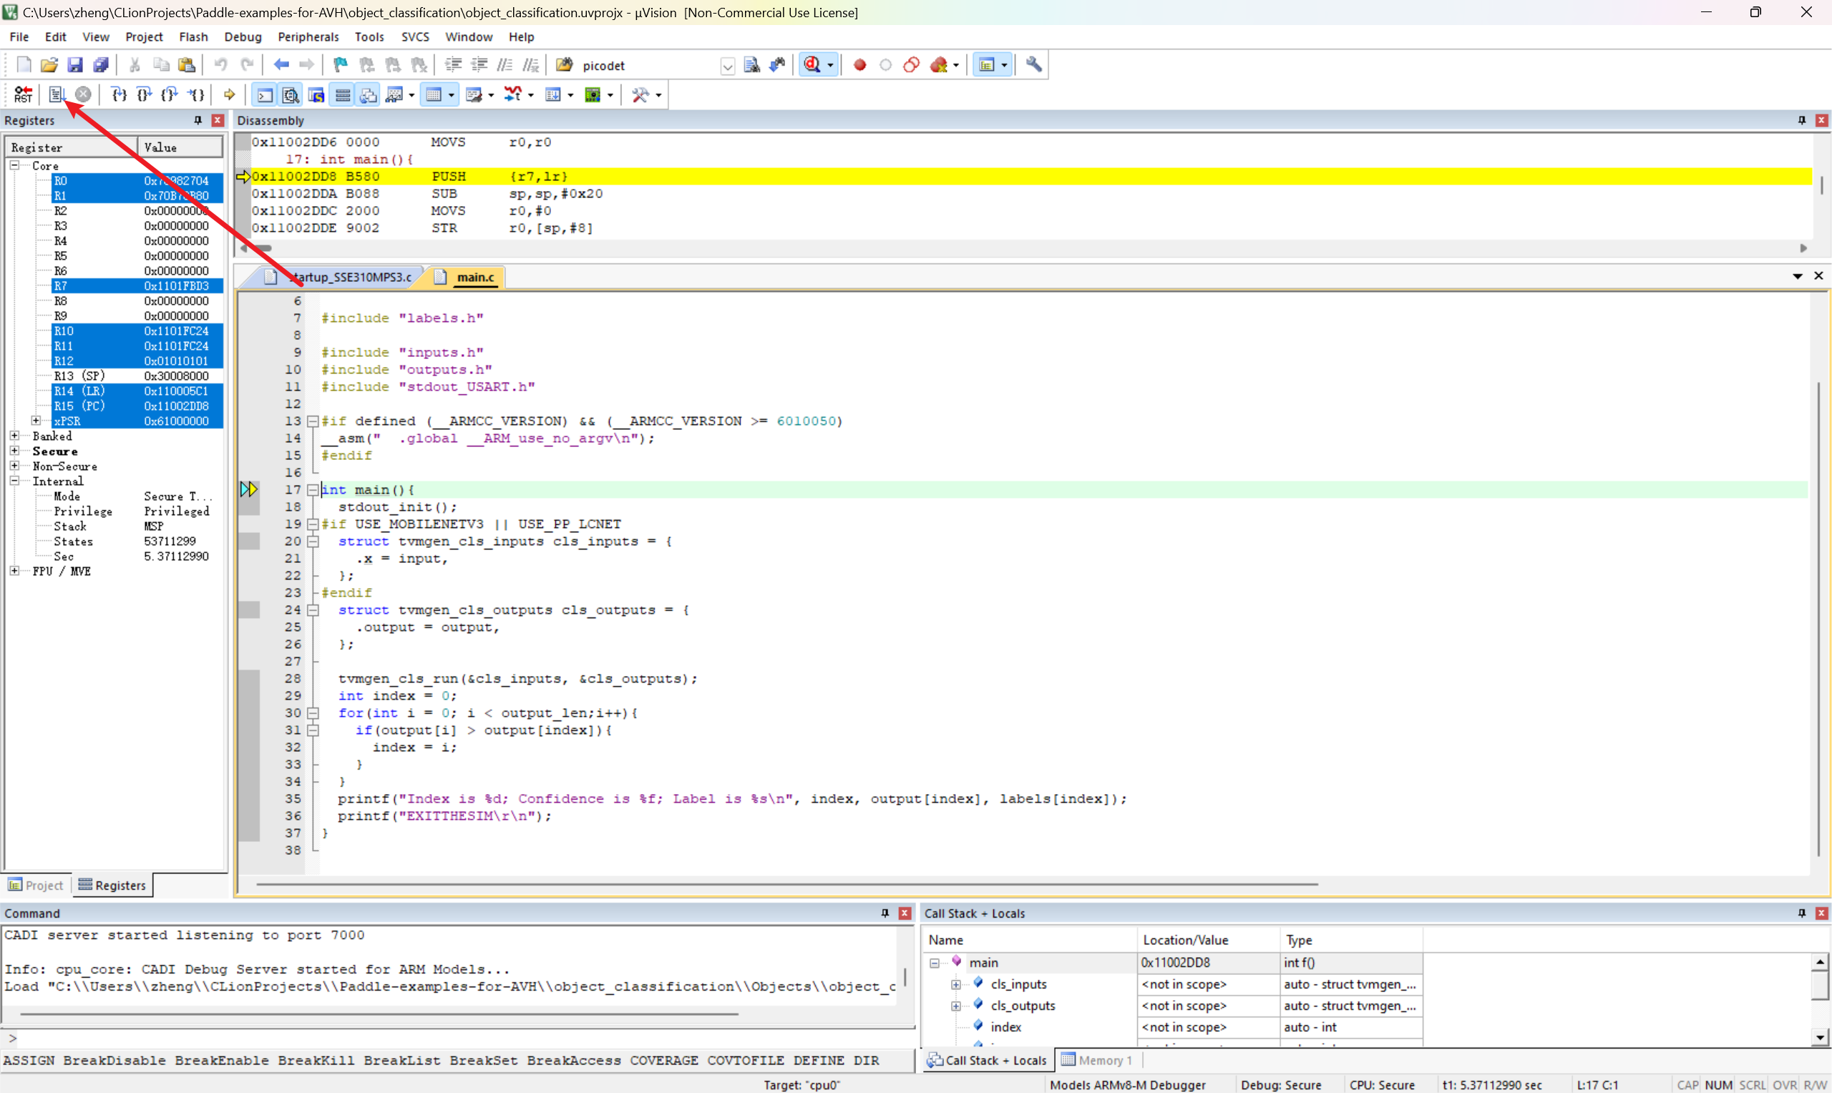Image resolution: width=1832 pixels, height=1093 pixels.
Task: Click Run to Cursor Line icon
Action: coord(196,94)
